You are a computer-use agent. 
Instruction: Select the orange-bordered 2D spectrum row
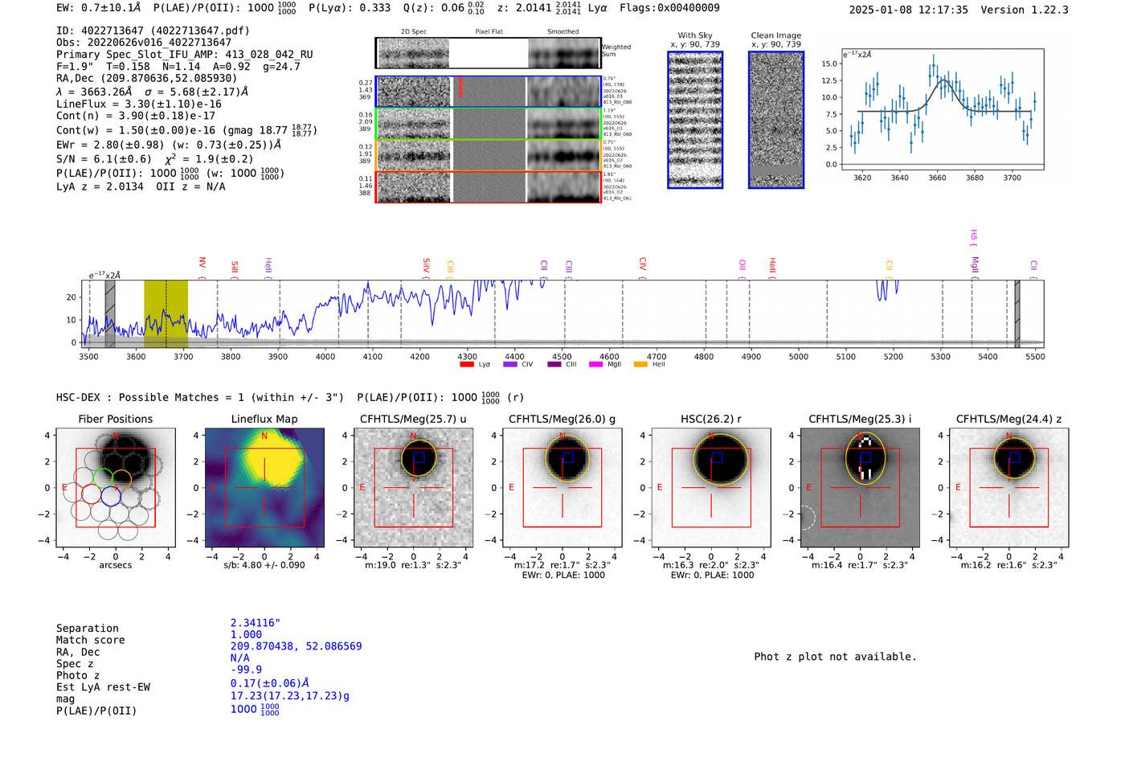pos(488,155)
